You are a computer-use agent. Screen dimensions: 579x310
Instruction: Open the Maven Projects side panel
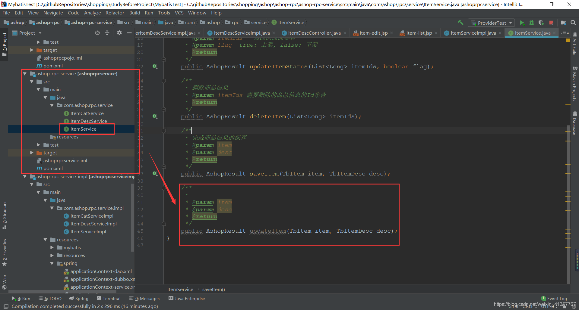(x=575, y=83)
